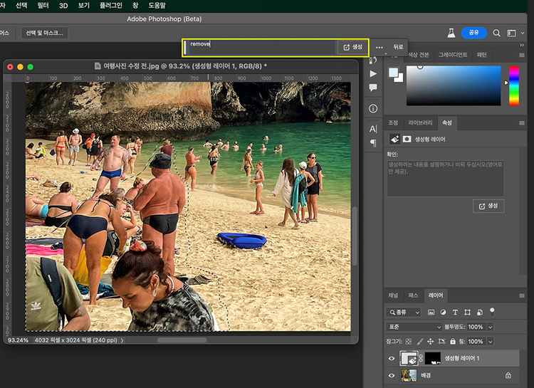534x388 pixels.
Task: Toggle the layer filter on/off switch
Action: [492, 311]
